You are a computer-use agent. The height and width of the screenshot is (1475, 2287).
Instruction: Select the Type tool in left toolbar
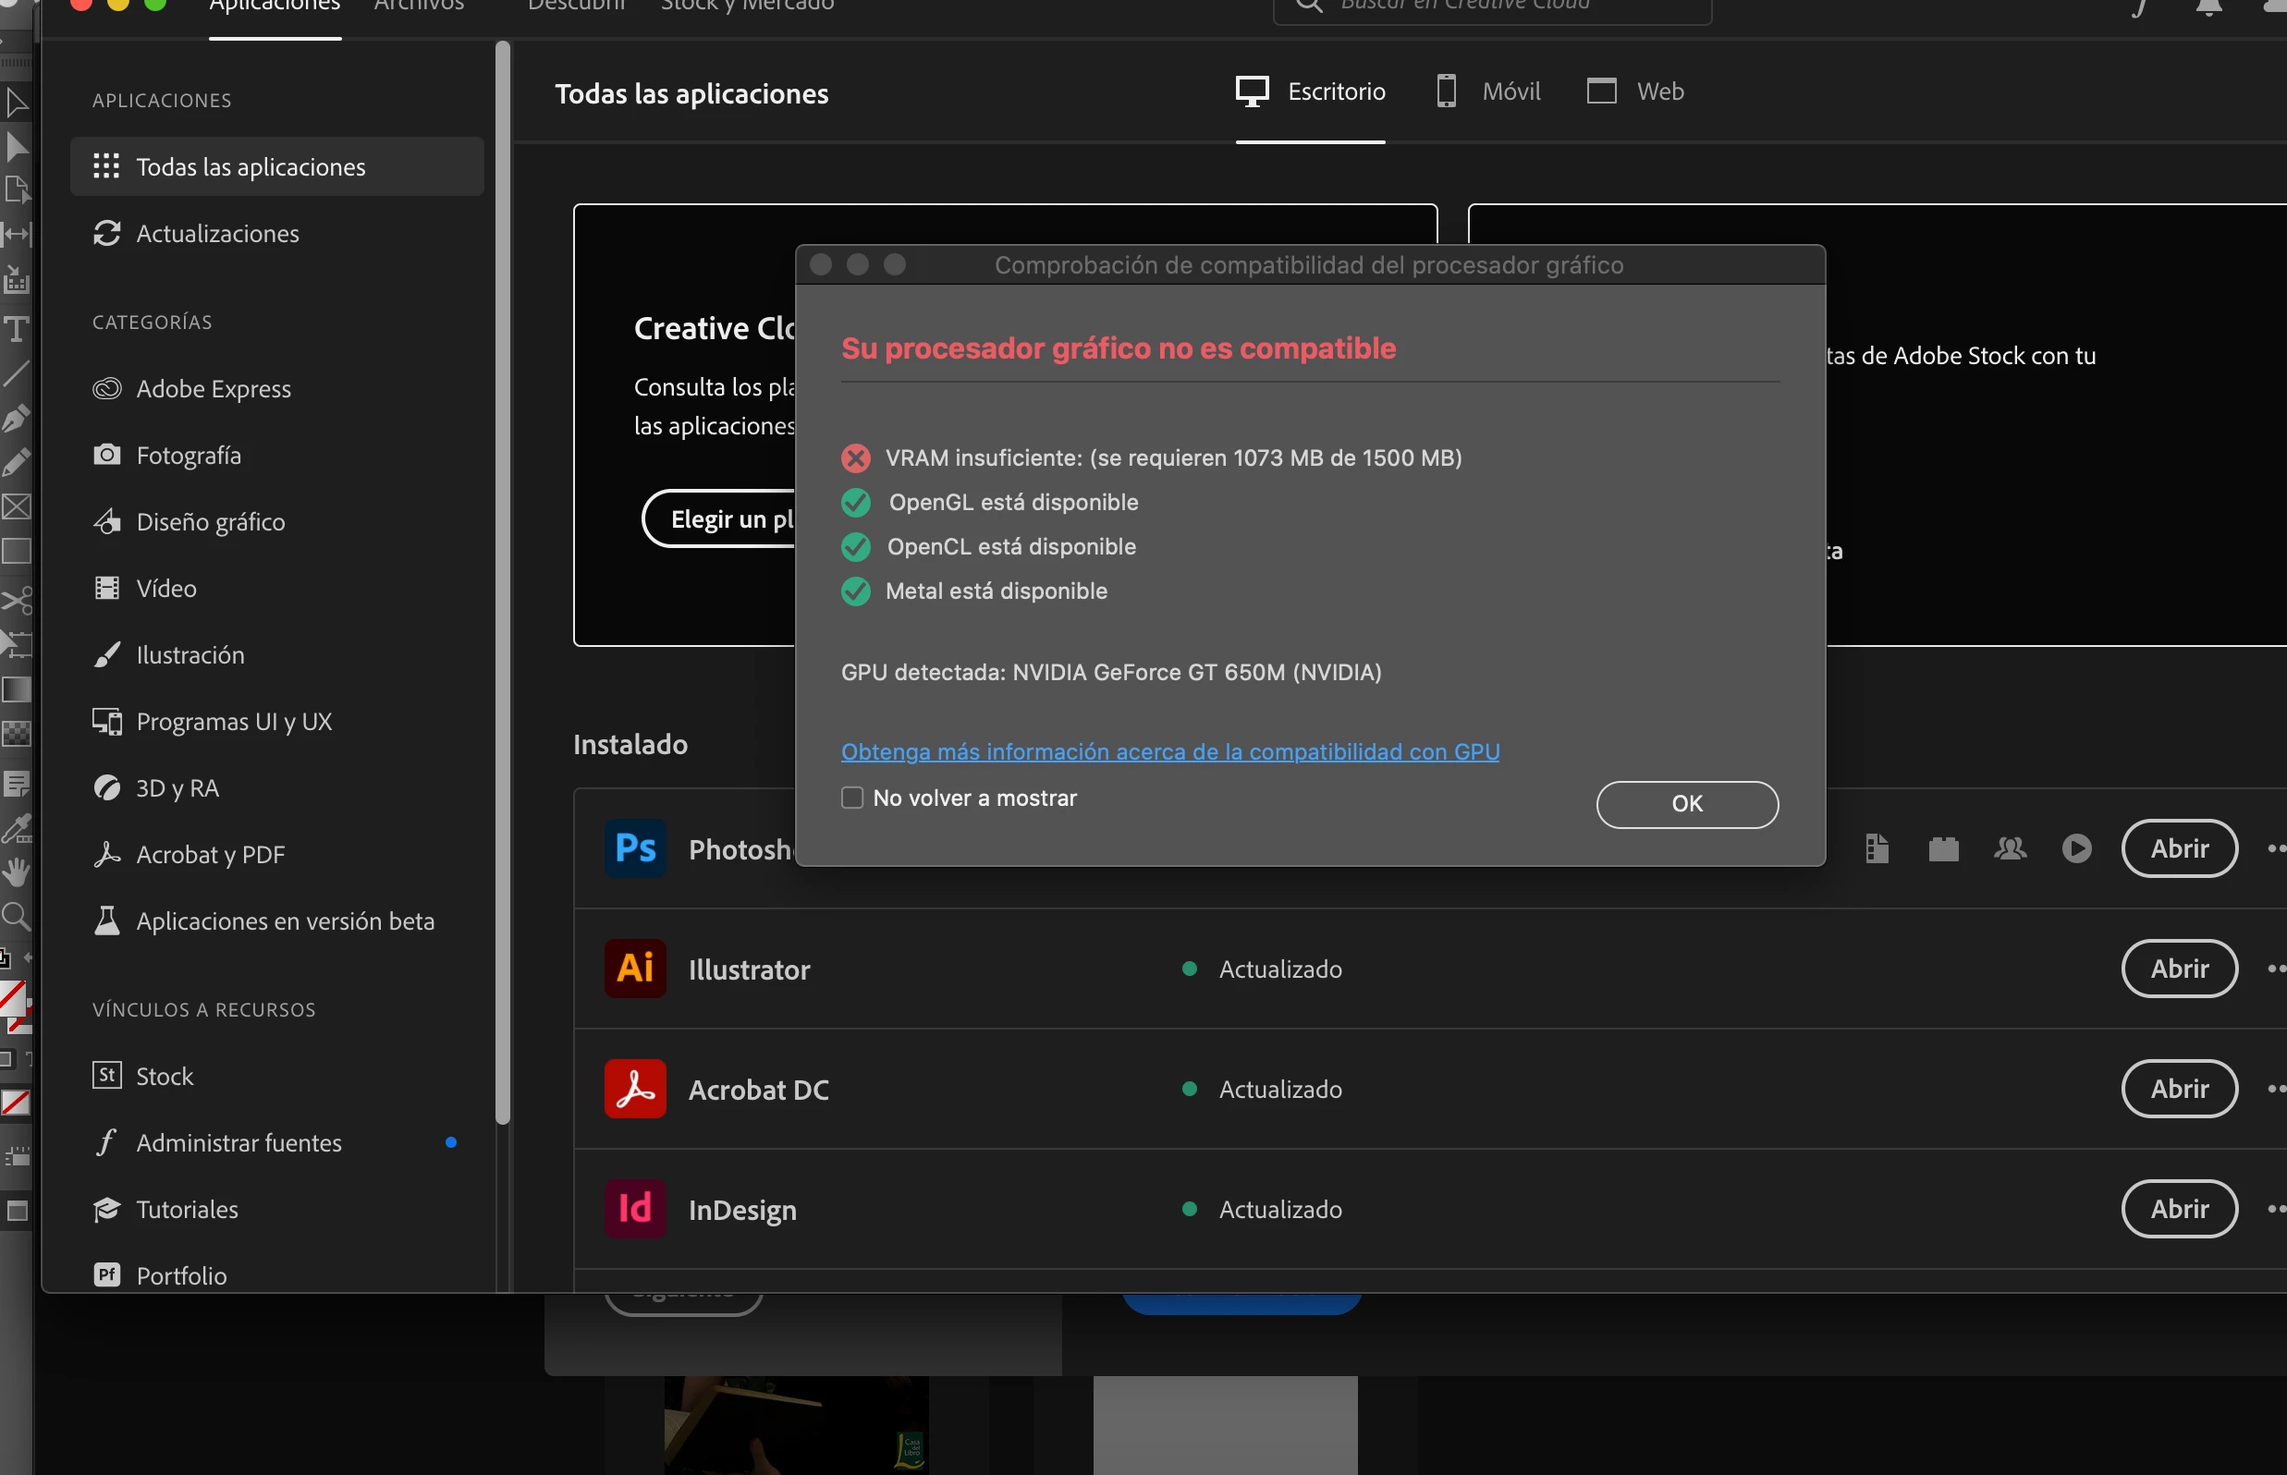click(16, 330)
